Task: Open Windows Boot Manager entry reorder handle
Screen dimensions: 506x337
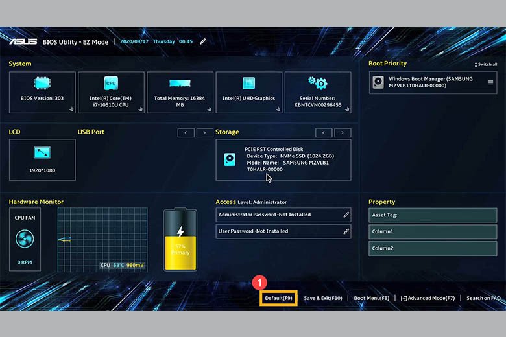Action: 490,82
